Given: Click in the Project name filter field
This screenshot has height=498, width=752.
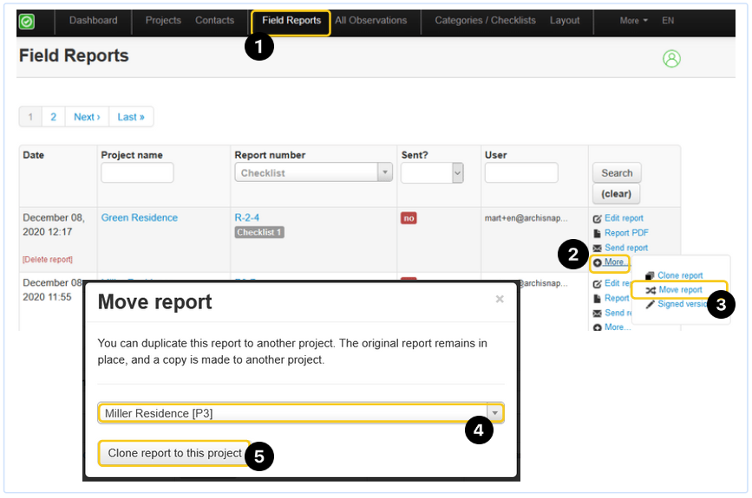Looking at the screenshot, I should click(x=137, y=173).
